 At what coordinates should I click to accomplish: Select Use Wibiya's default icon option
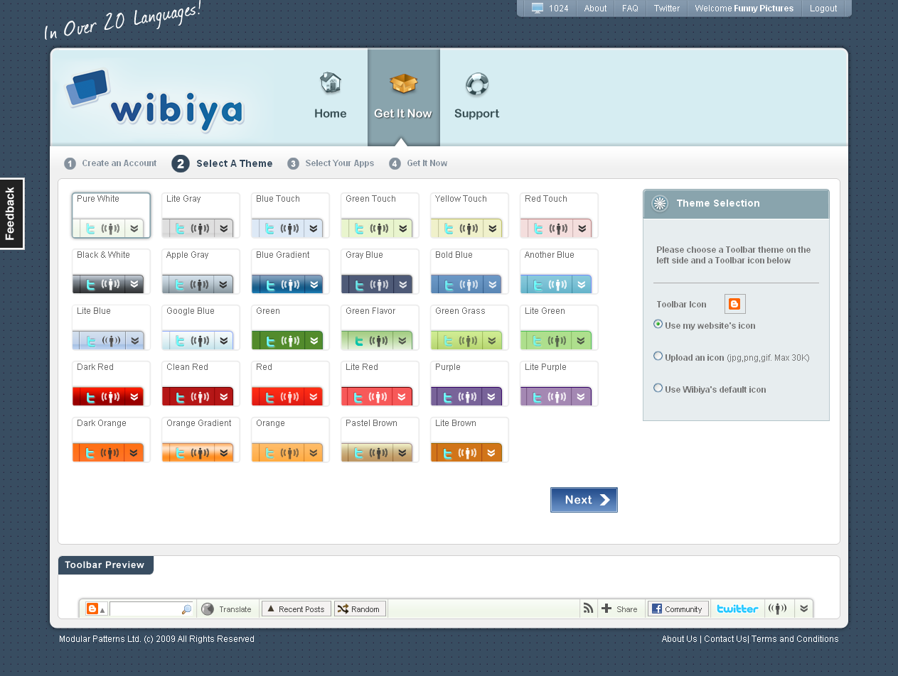click(x=658, y=388)
